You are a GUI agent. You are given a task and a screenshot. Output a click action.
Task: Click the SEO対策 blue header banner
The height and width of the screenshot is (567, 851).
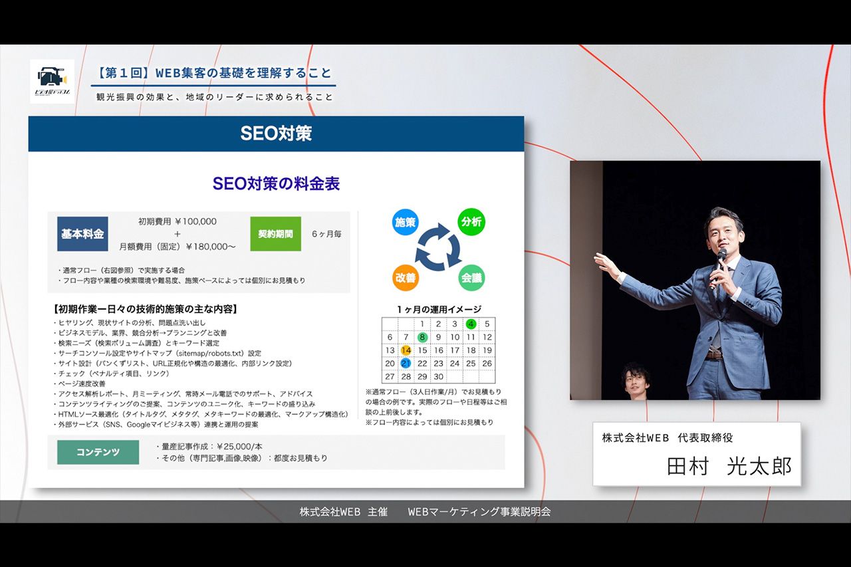click(276, 134)
